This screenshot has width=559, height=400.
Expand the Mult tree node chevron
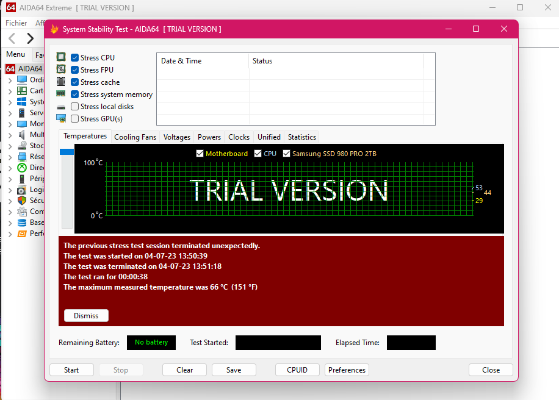coord(10,135)
